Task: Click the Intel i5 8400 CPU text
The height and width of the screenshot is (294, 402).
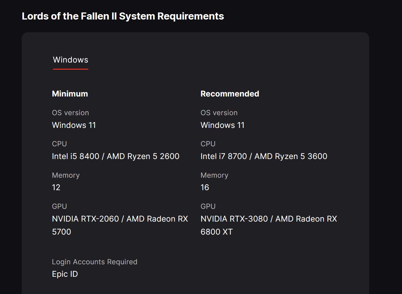Action: click(x=76, y=156)
